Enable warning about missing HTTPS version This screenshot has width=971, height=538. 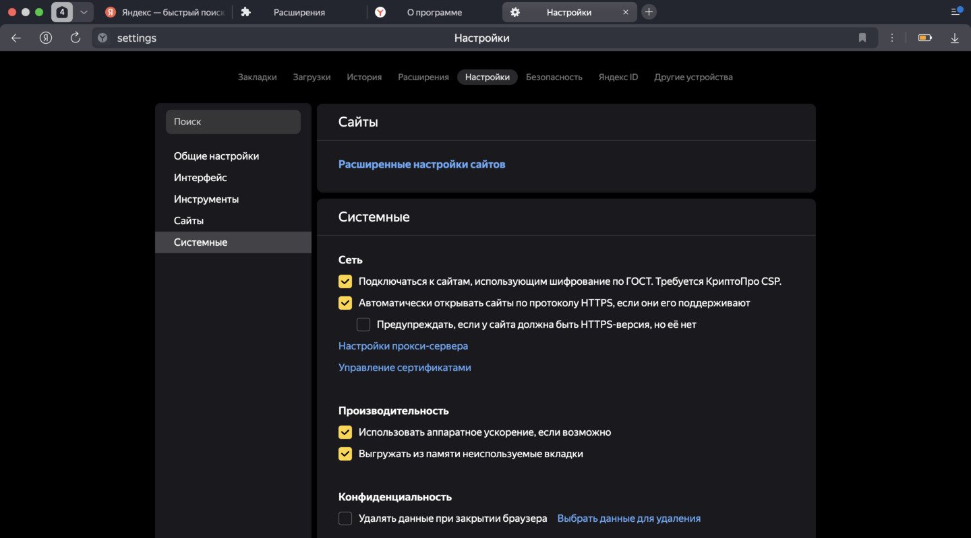coord(363,325)
